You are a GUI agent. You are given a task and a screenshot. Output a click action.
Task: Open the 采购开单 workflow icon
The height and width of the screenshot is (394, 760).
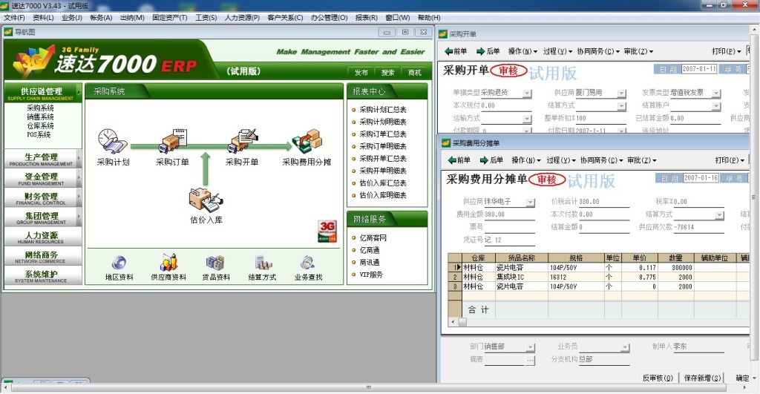[243, 141]
